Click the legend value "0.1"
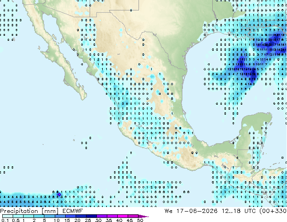The height and width of the screenshot is (222, 287). click(5, 220)
